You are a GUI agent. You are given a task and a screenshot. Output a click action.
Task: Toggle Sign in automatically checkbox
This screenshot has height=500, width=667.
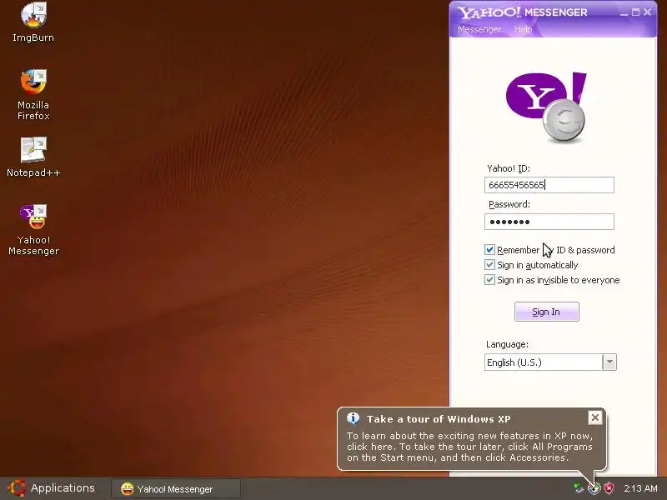click(x=489, y=265)
